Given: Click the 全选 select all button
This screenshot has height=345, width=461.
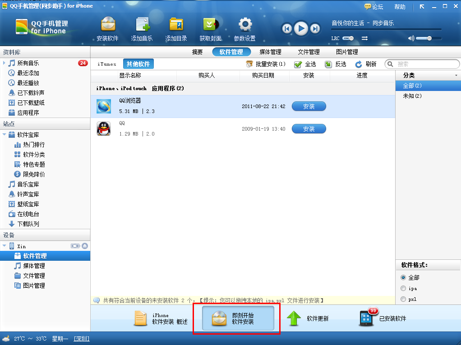Looking at the screenshot, I should [305, 64].
